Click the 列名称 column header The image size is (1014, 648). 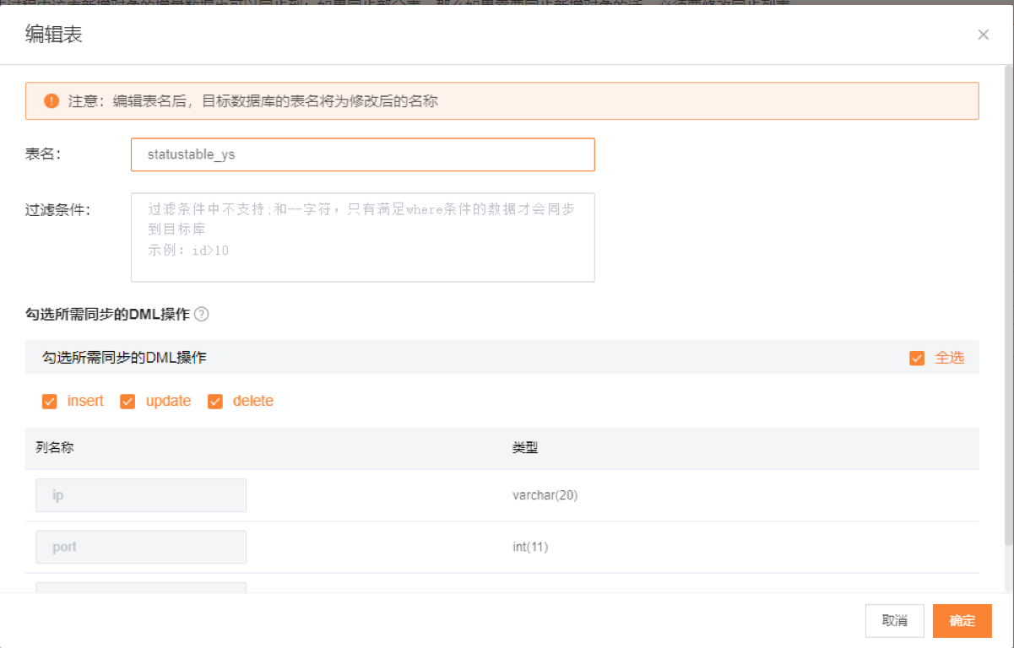[x=55, y=448]
